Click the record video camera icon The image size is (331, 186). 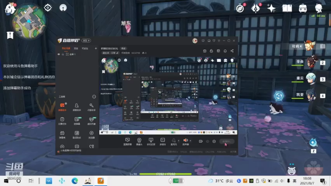(x=201, y=141)
